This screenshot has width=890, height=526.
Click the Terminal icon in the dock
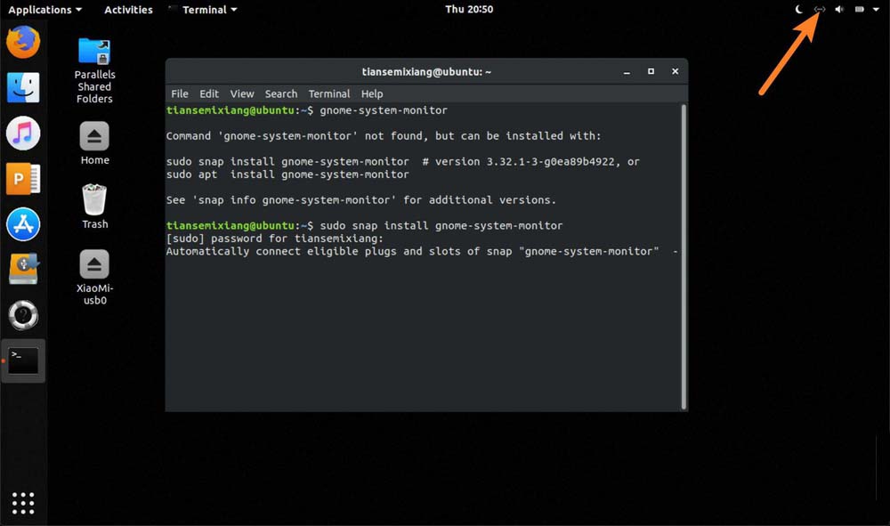point(23,360)
